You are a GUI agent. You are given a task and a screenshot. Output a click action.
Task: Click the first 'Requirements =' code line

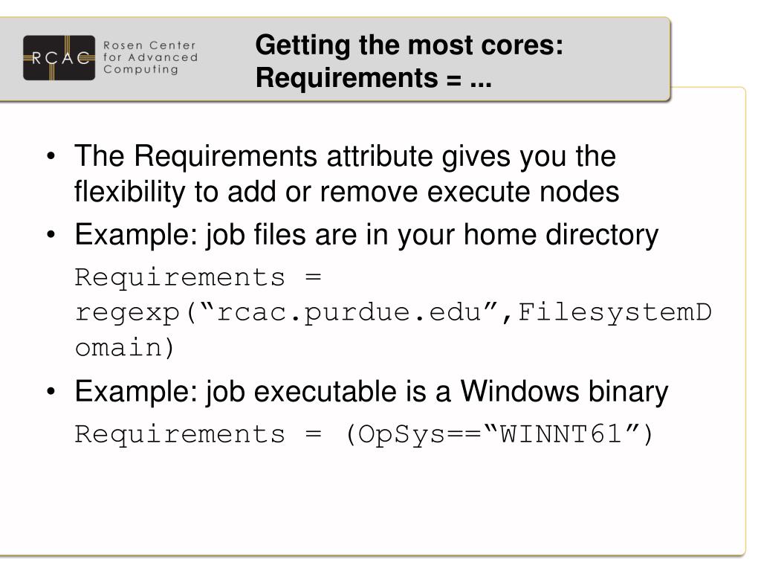click(198, 278)
